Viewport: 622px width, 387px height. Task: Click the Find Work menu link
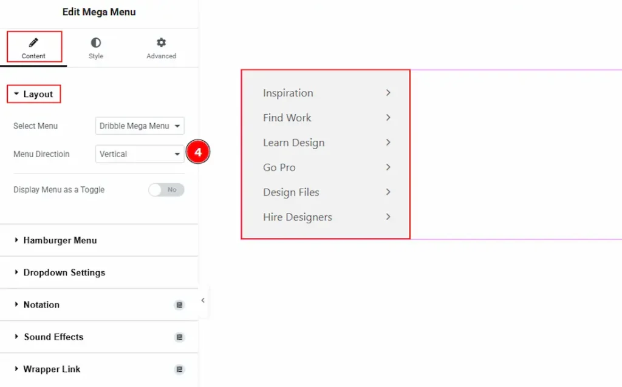pyautogui.click(x=287, y=118)
